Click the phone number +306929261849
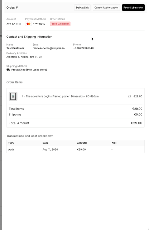This screenshot has width=149, height=230. 83,48
